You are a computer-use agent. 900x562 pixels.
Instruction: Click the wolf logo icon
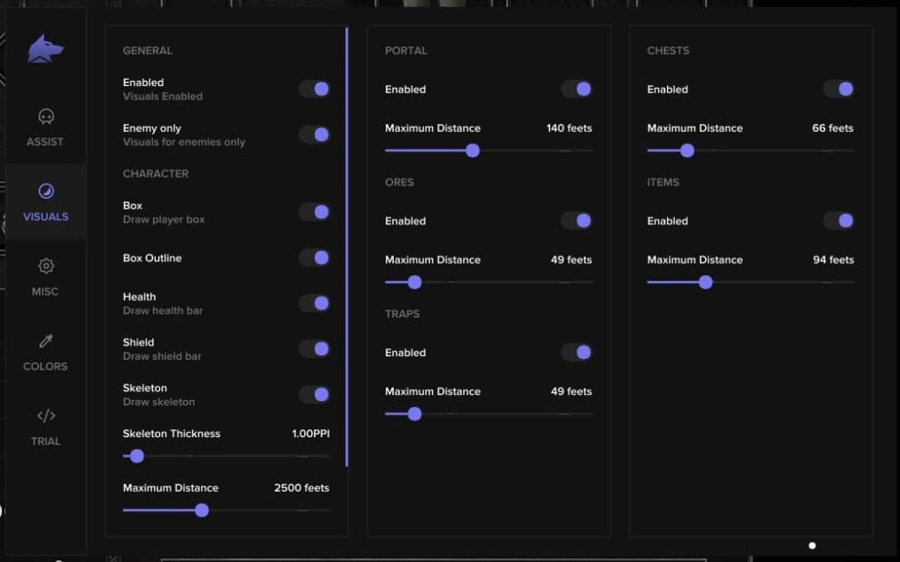(x=45, y=48)
